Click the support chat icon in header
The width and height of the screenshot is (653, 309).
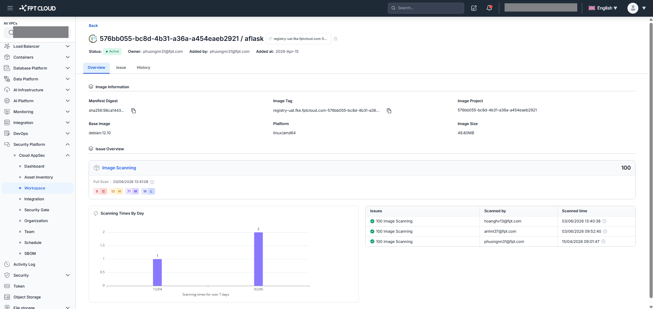pyautogui.click(x=474, y=8)
